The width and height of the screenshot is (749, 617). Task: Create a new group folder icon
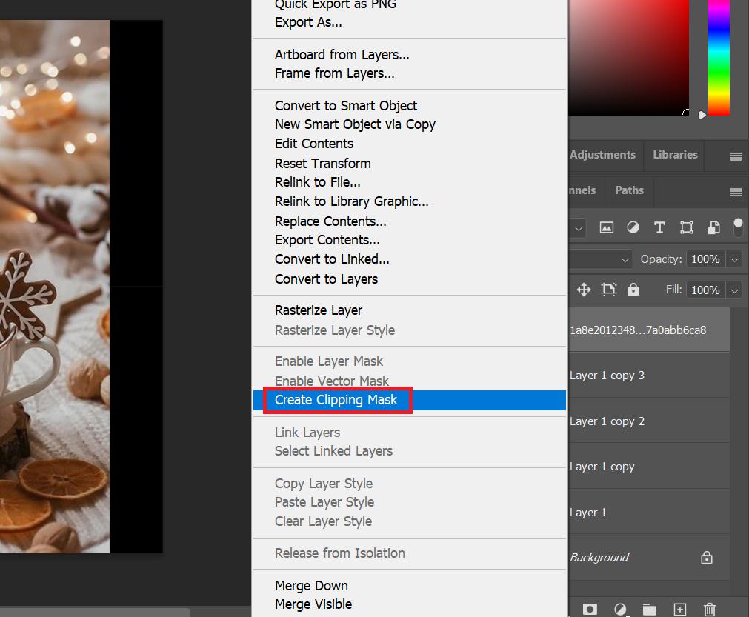650,609
